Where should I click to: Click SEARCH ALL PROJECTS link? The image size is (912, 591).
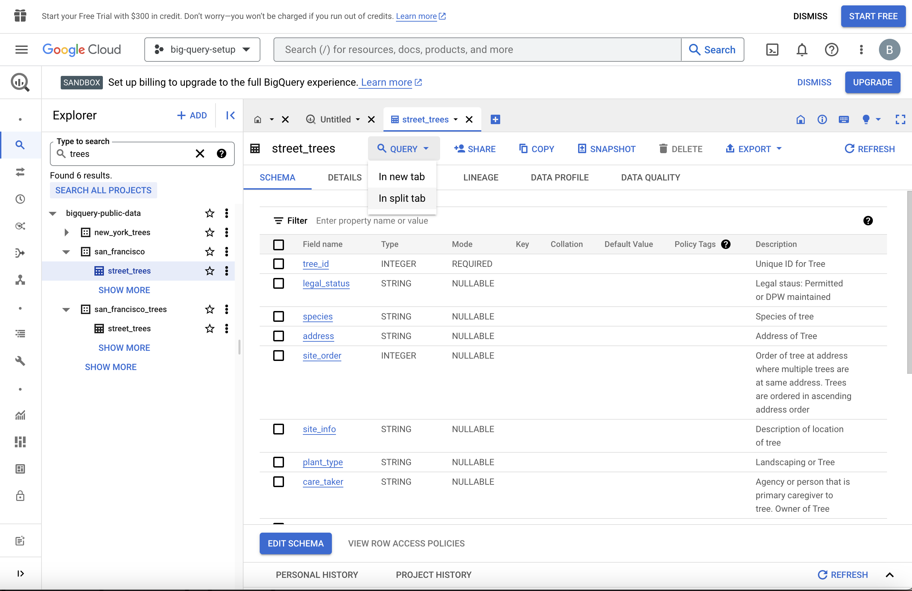click(103, 190)
